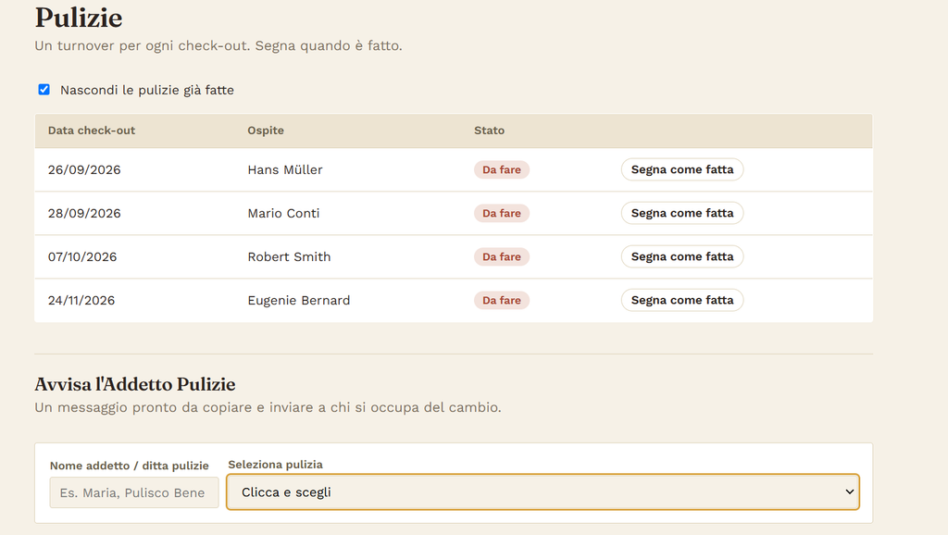Screen dimensions: 948x535
Task: Select the 24/11/2026 check-out date cell
Action: coord(81,301)
